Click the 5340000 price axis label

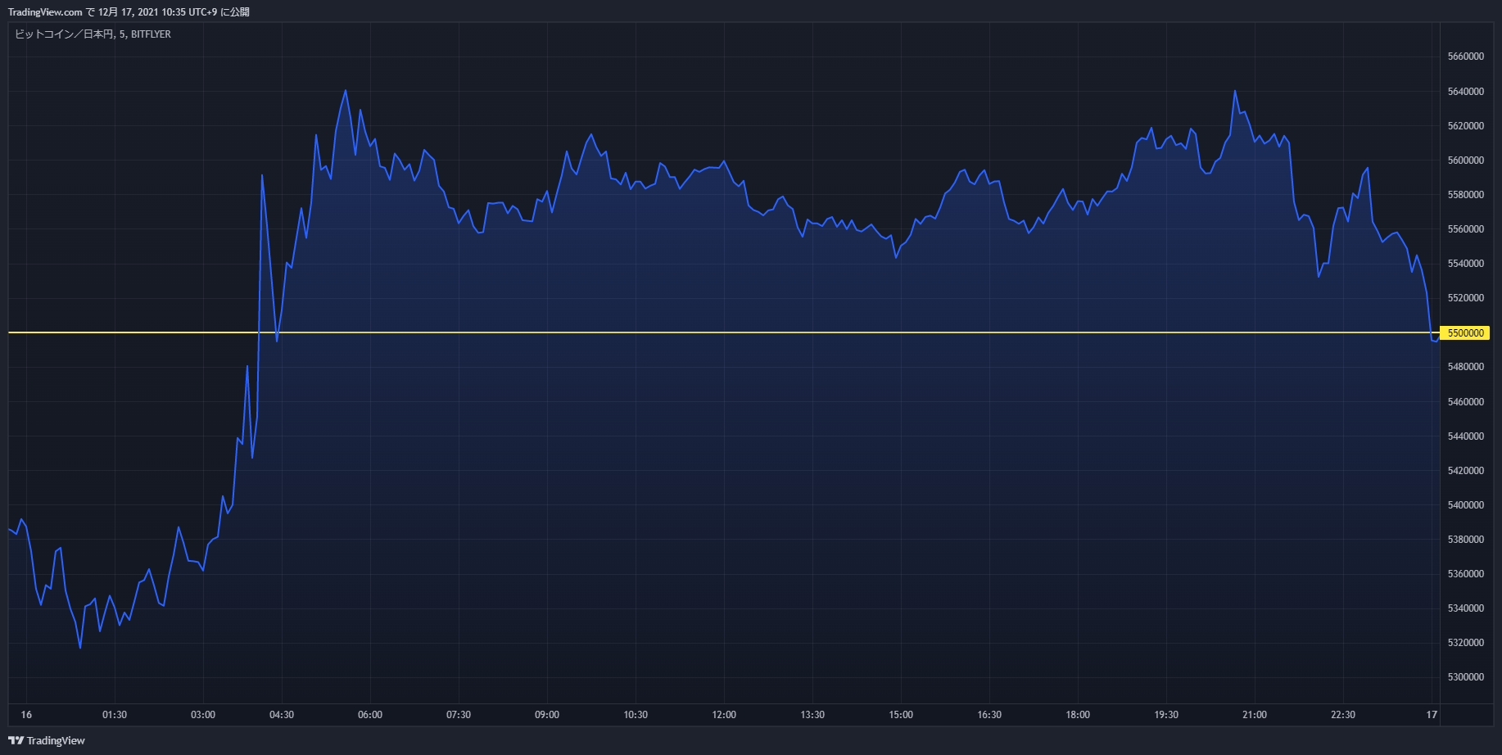click(x=1466, y=608)
